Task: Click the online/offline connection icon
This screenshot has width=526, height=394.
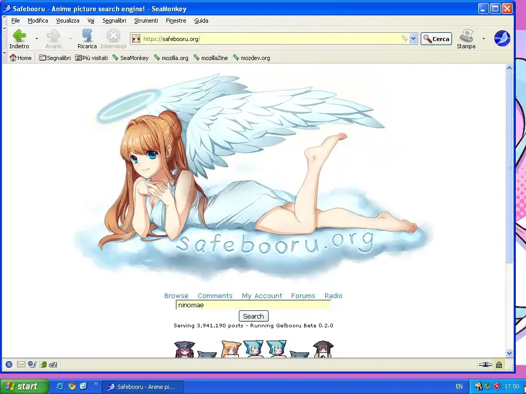Action: (x=485, y=365)
